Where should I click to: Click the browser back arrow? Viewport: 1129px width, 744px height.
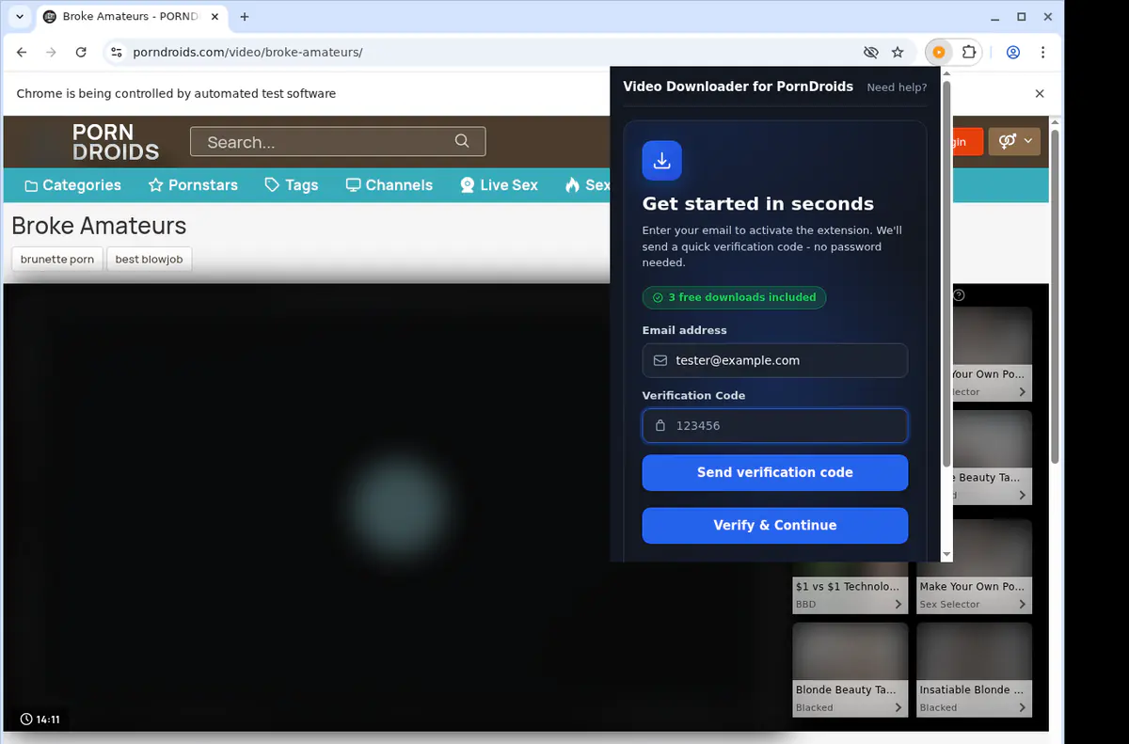[22, 53]
